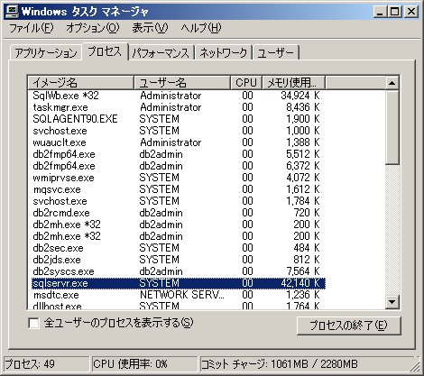
Task: Open the ファイル(F) menu
Action: (31, 28)
